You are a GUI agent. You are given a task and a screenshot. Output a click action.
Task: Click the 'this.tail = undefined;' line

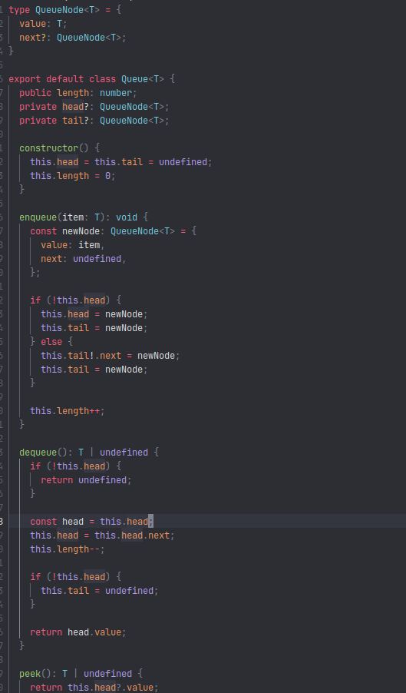(x=99, y=591)
